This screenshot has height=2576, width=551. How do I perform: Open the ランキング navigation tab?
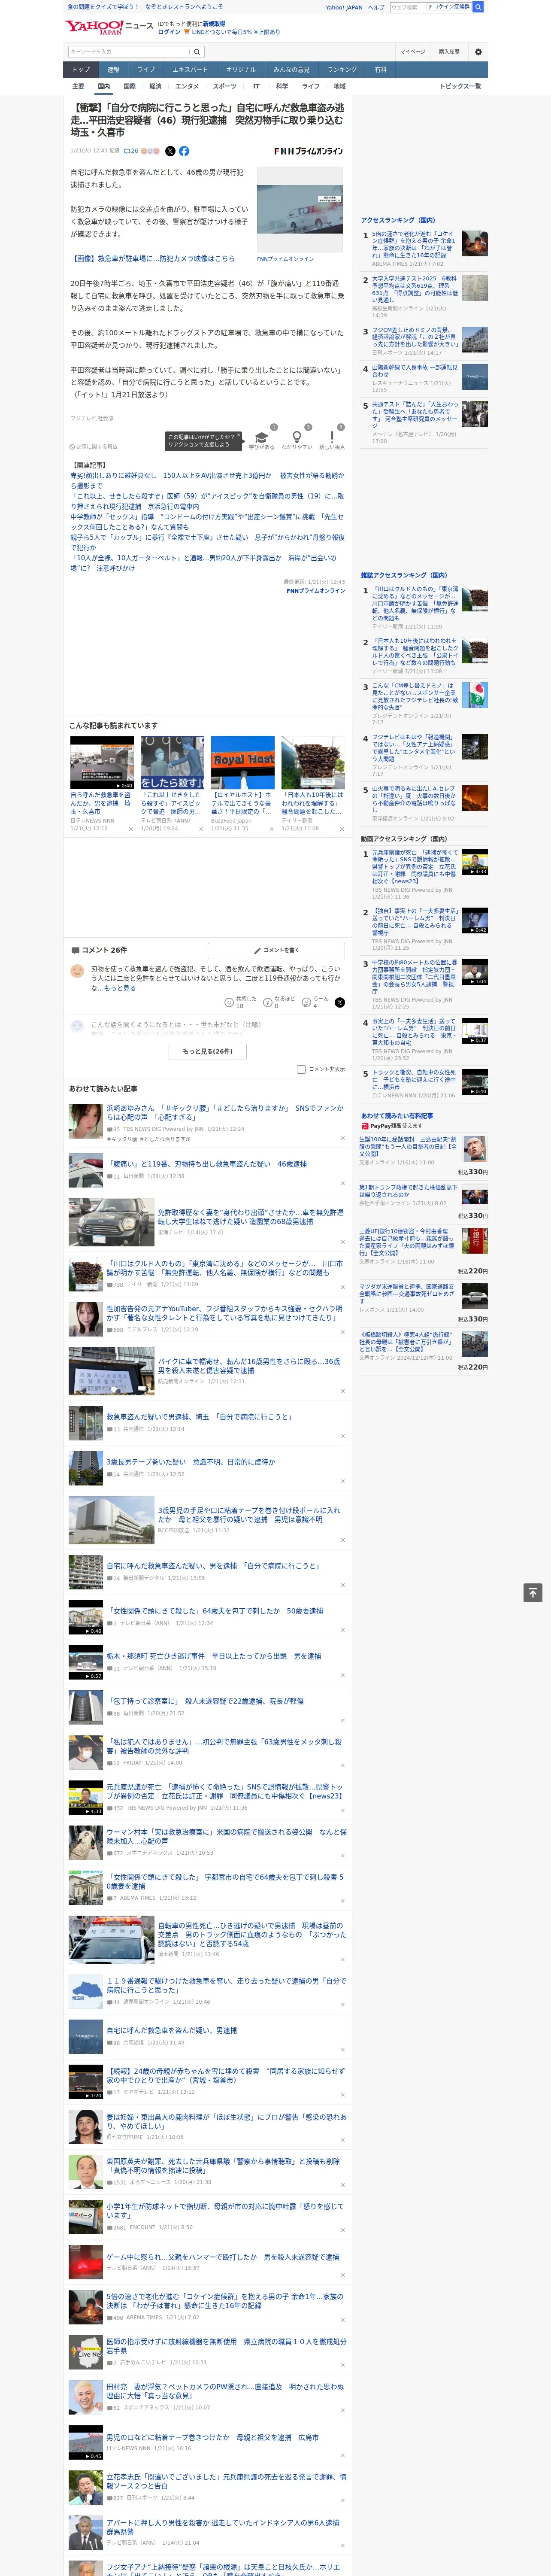point(342,69)
